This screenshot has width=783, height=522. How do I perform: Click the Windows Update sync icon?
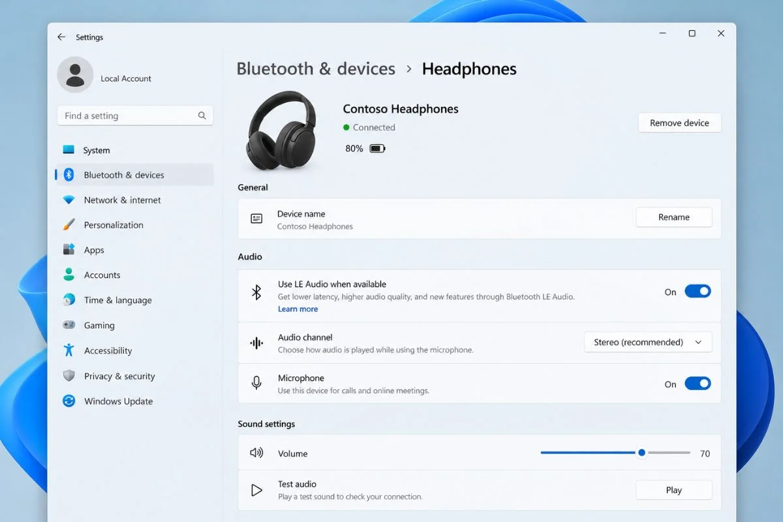69,401
